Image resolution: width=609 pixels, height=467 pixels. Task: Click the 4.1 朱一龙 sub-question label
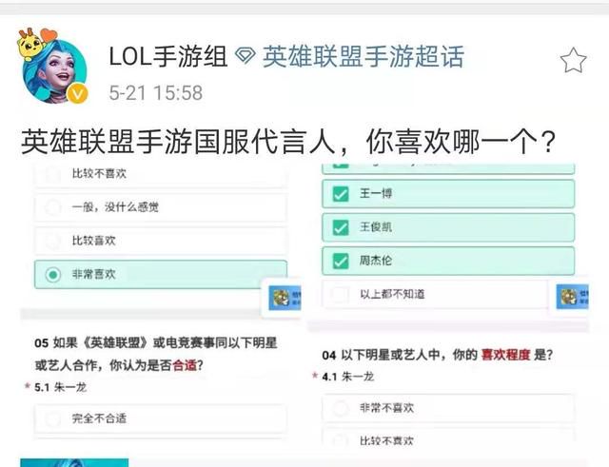(348, 377)
